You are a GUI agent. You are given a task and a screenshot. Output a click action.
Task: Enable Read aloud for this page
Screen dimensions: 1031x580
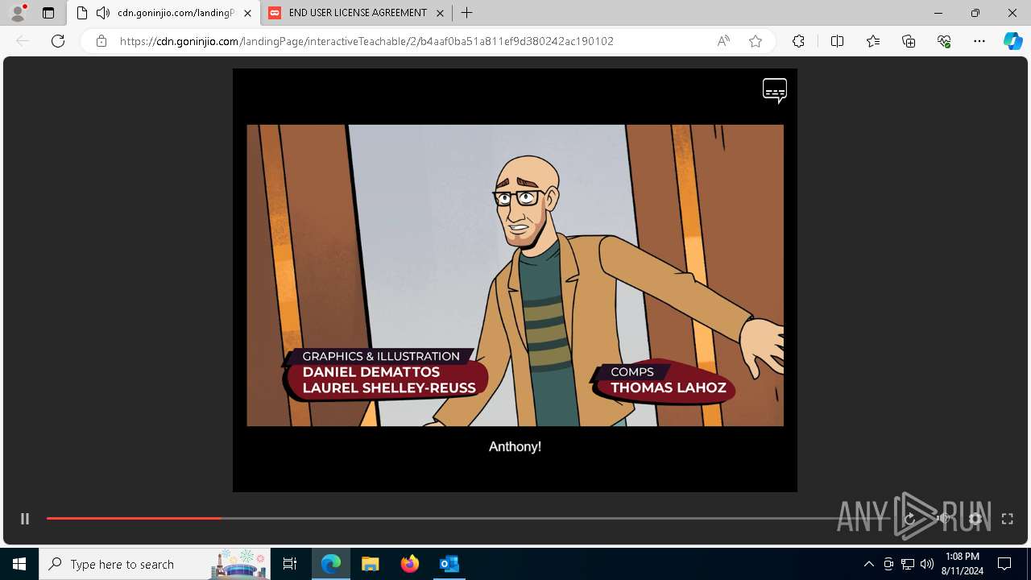pos(723,41)
